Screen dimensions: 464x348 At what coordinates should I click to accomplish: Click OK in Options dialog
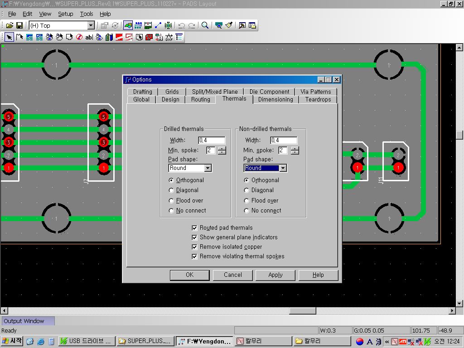click(190, 275)
